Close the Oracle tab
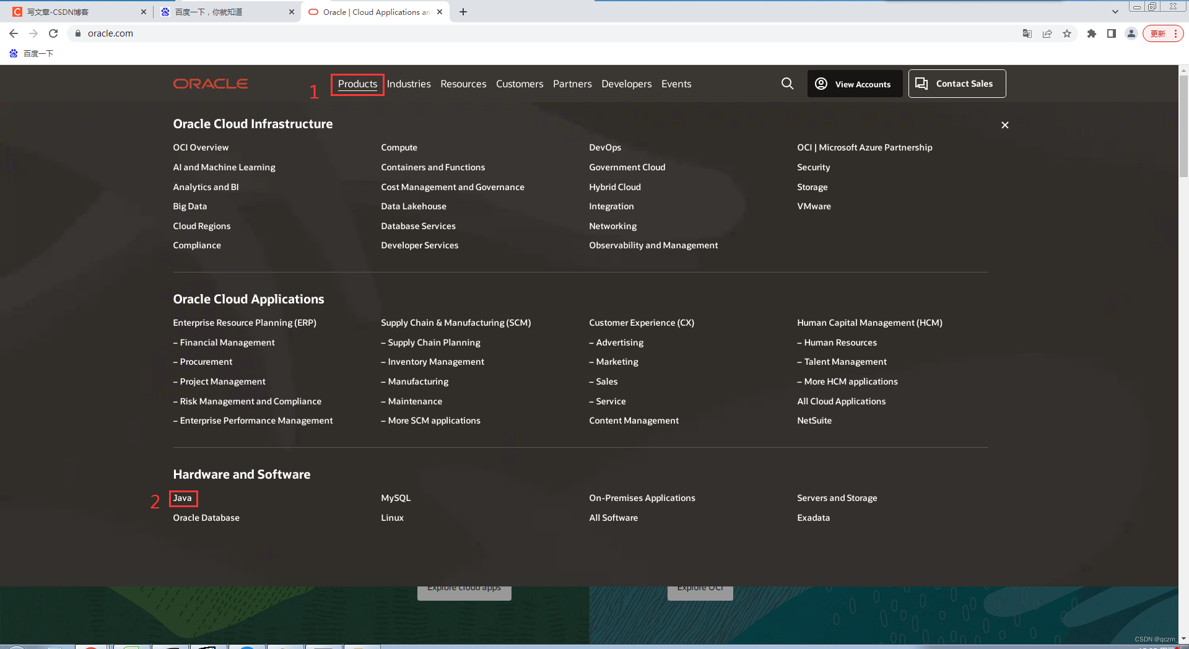This screenshot has height=649, width=1189. pyautogui.click(x=440, y=12)
